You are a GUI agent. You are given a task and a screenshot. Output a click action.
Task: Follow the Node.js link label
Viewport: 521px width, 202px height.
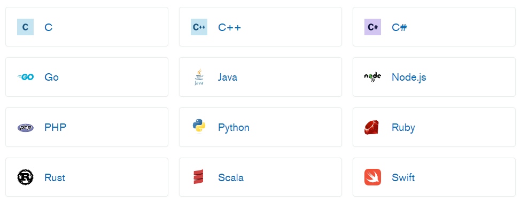coord(409,77)
